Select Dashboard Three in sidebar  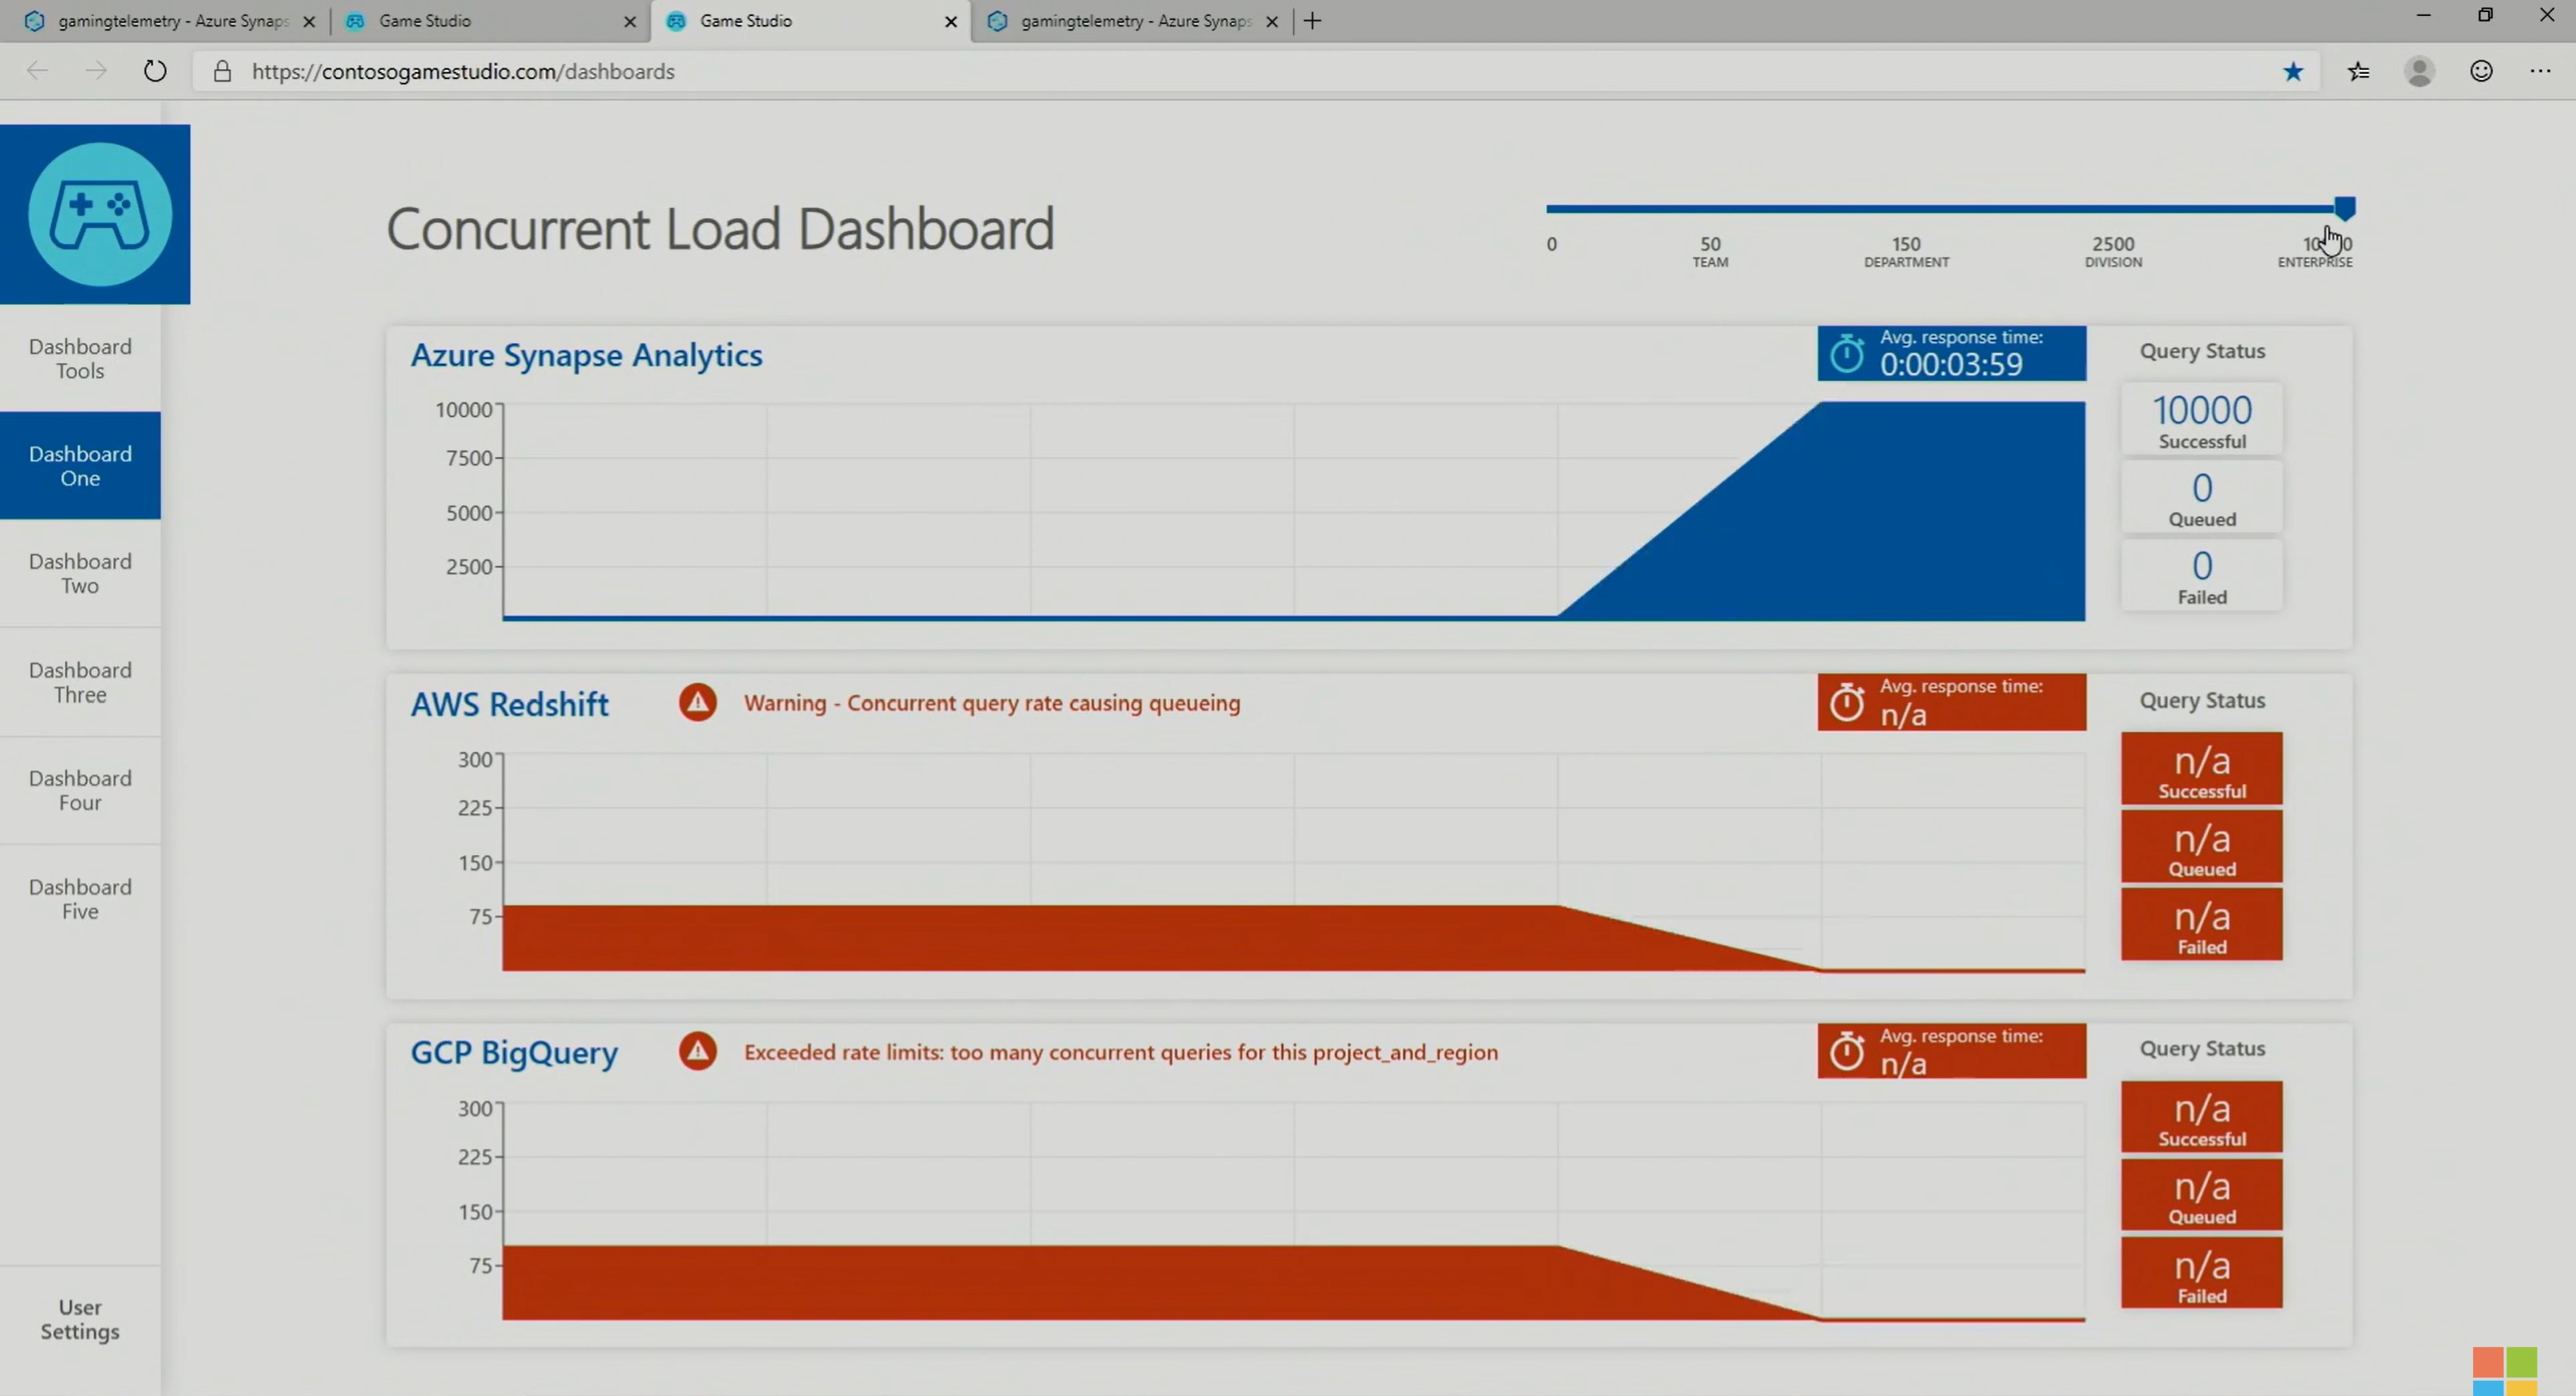(80, 682)
